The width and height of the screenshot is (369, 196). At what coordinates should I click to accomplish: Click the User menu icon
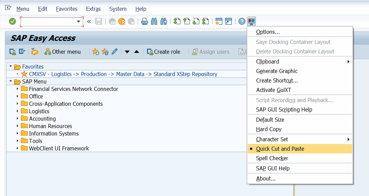[13, 51]
